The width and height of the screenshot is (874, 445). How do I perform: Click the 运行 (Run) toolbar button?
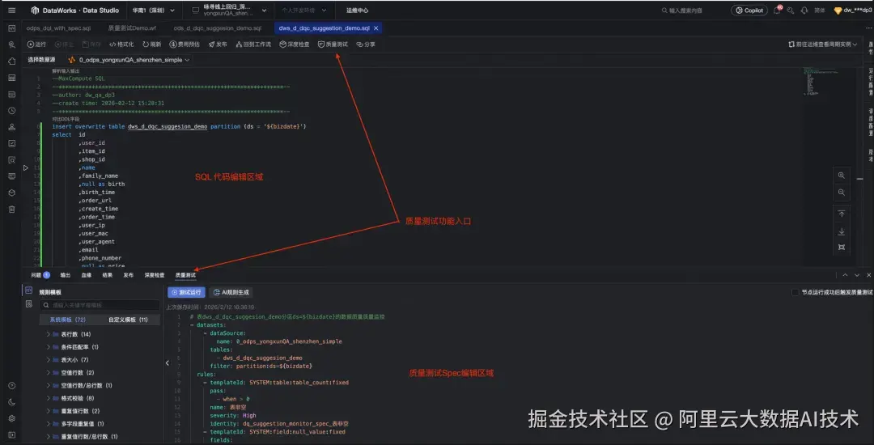coord(36,44)
